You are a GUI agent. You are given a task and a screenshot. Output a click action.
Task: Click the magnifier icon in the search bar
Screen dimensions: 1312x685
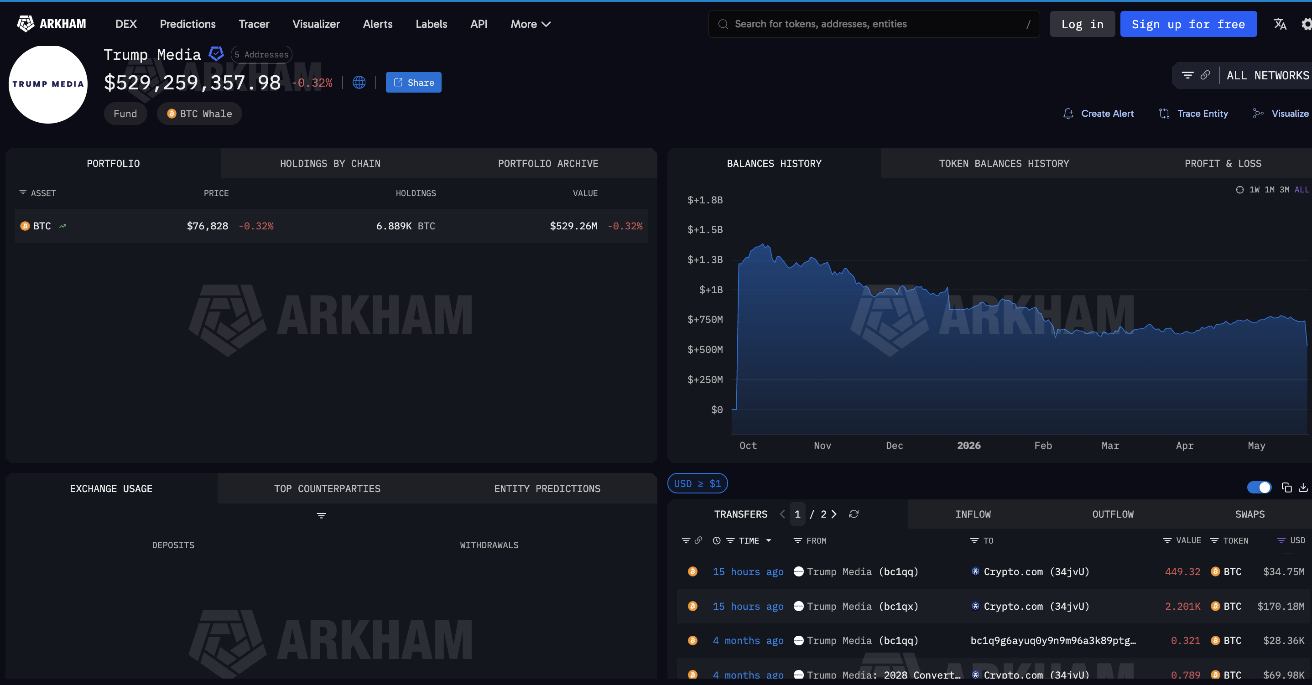pos(723,24)
